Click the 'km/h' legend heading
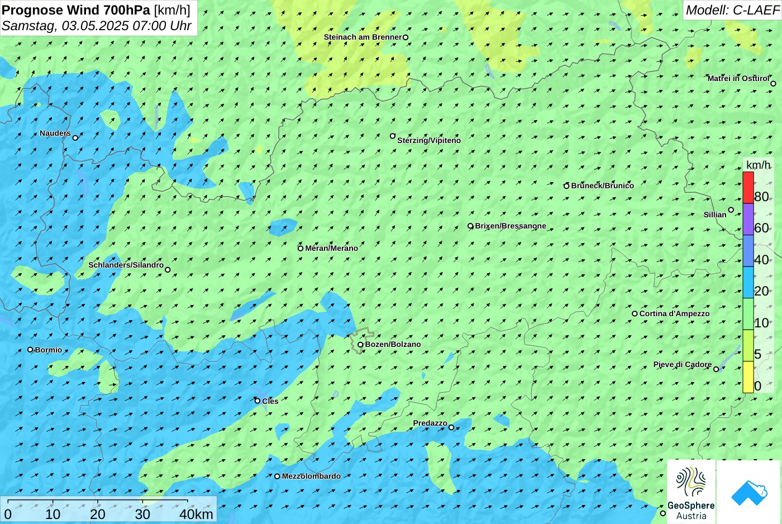Screen dimensions: 782x524 pyautogui.click(x=758, y=165)
